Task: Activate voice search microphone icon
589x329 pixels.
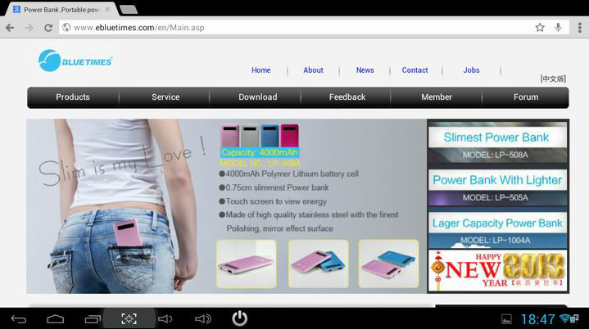Action: [x=558, y=27]
